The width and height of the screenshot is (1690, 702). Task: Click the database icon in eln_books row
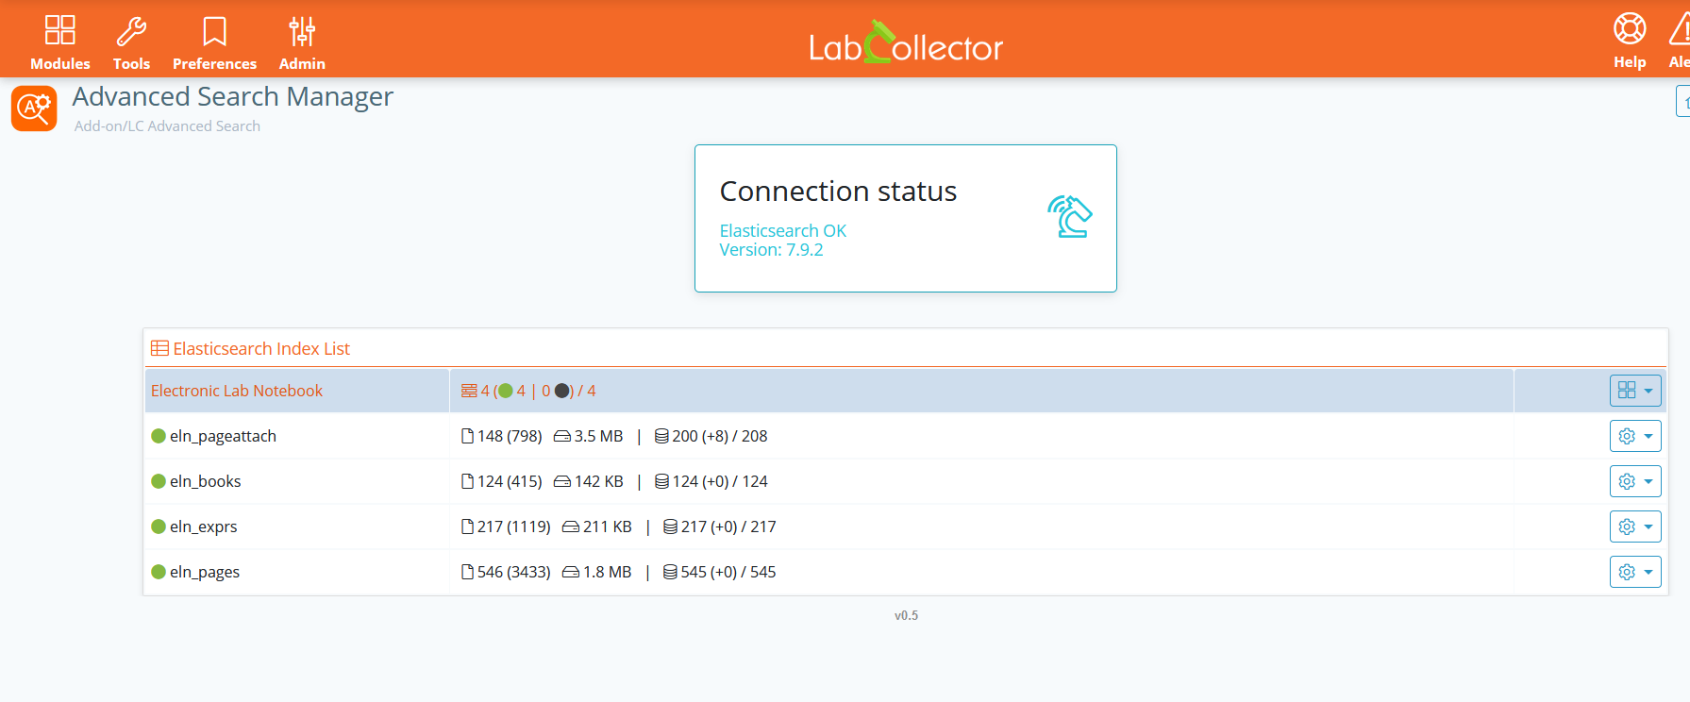[661, 481]
